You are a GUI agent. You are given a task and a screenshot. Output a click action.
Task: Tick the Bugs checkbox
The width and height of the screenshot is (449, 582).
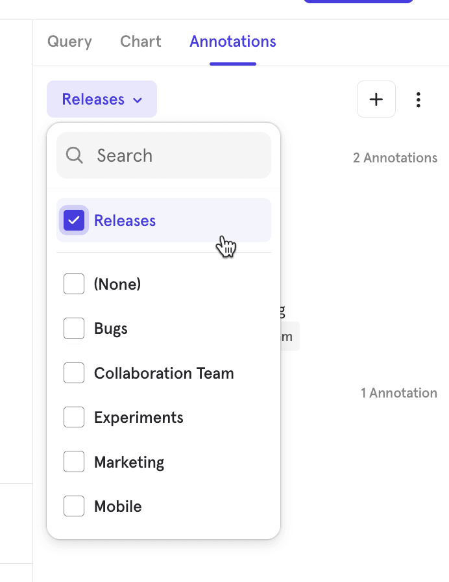[x=74, y=329]
